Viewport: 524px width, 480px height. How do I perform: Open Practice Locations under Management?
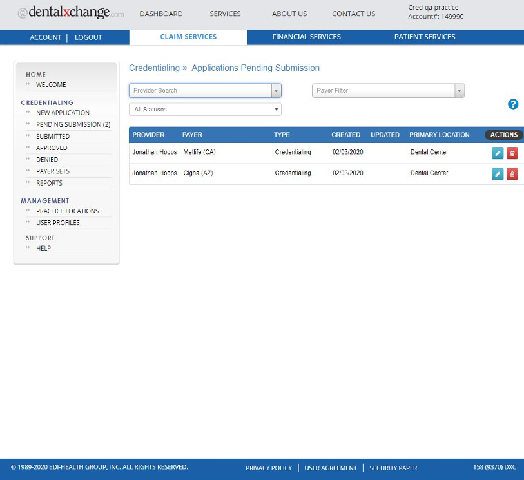point(67,211)
